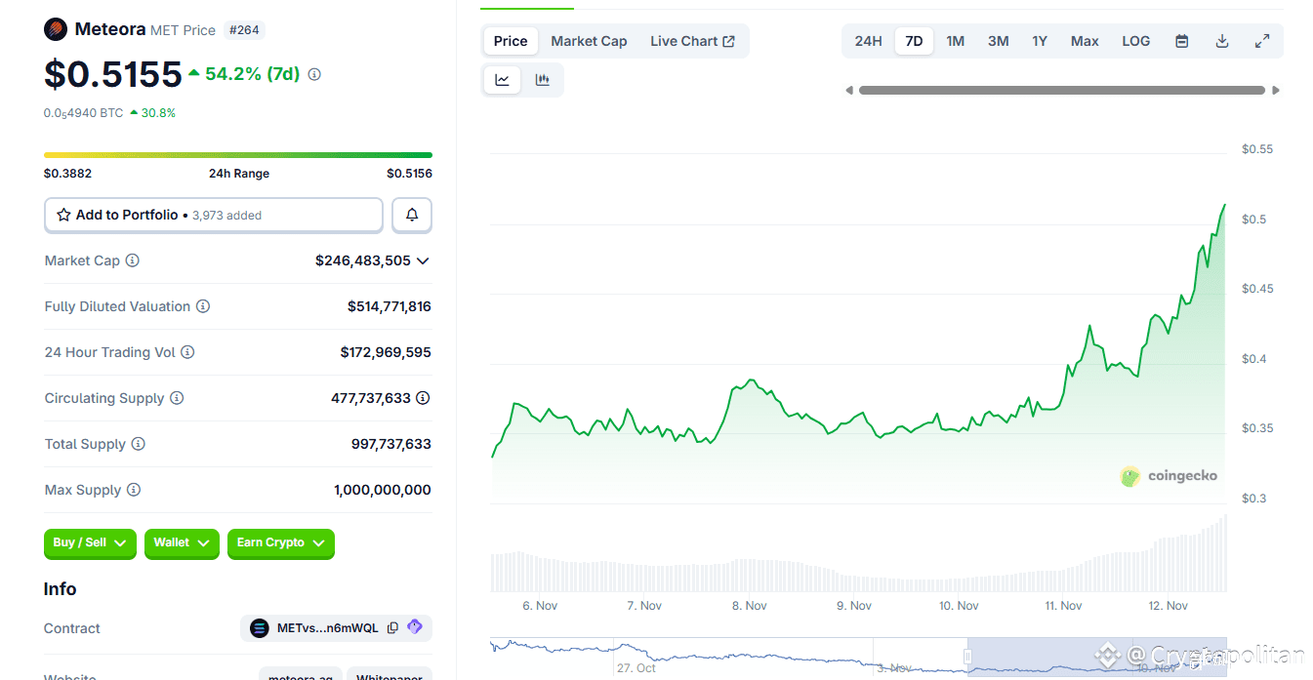Open the info tooltip beside Circulating Supply

(176, 398)
